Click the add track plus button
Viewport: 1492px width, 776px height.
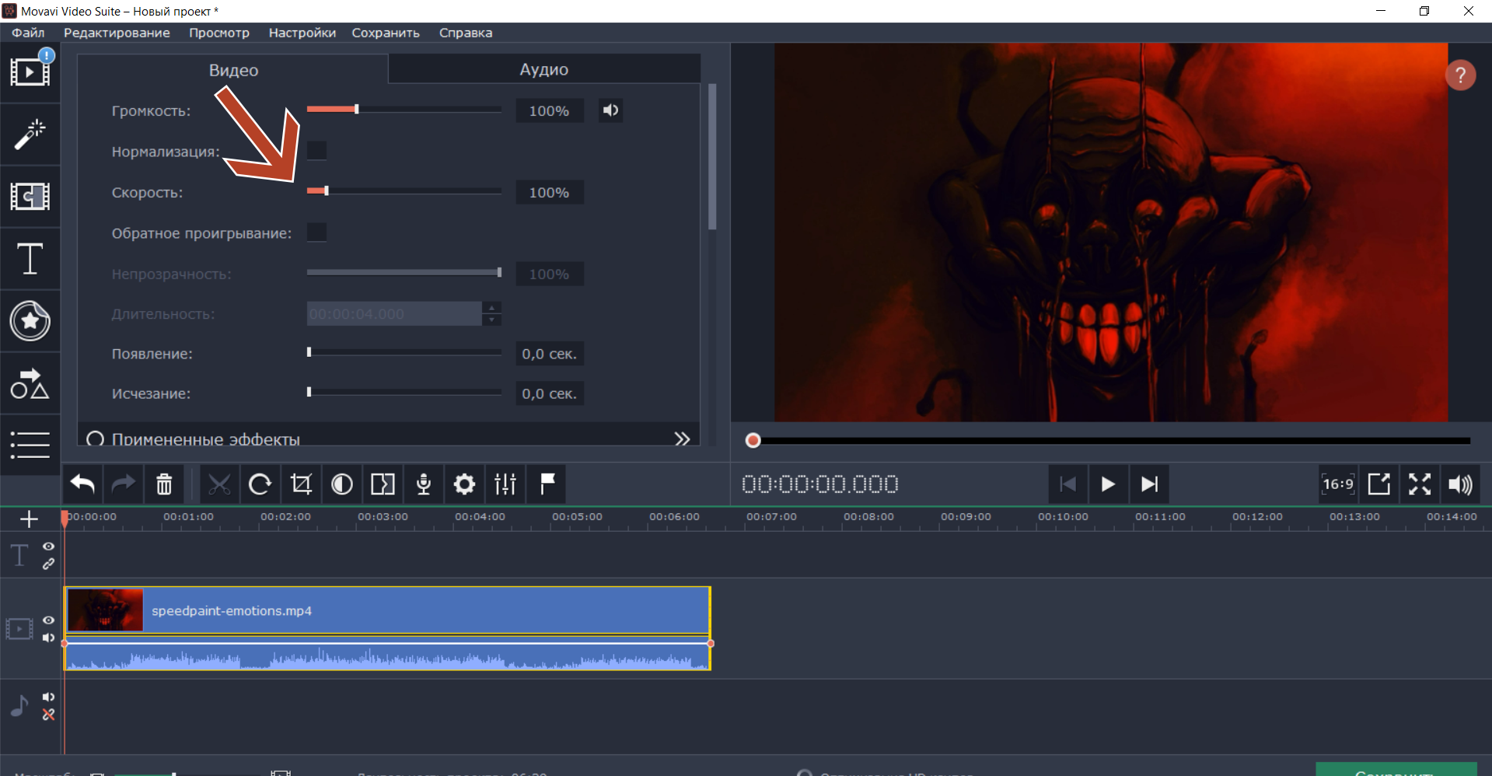tap(29, 519)
